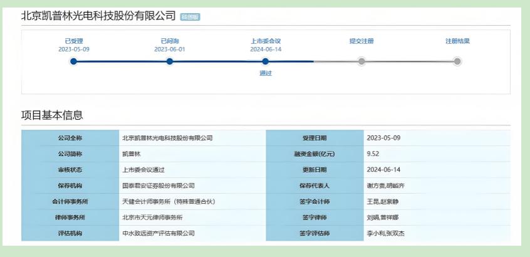Click the 提交注册 stage label
The image size is (530, 257).
point(361,41)
